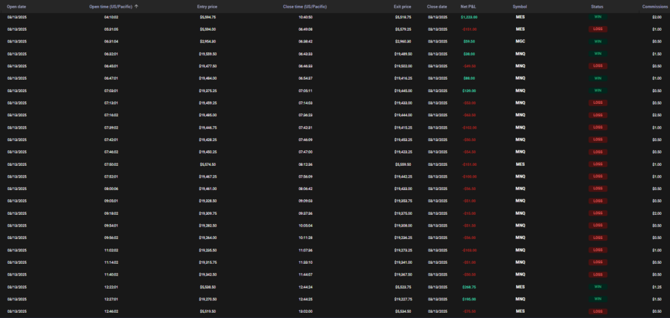The image size is (670, 318).
Task: Sort by the Entry price column header
Action: (x=207, y=7)
